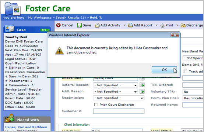Click the Save floppy disk icon

79,25
